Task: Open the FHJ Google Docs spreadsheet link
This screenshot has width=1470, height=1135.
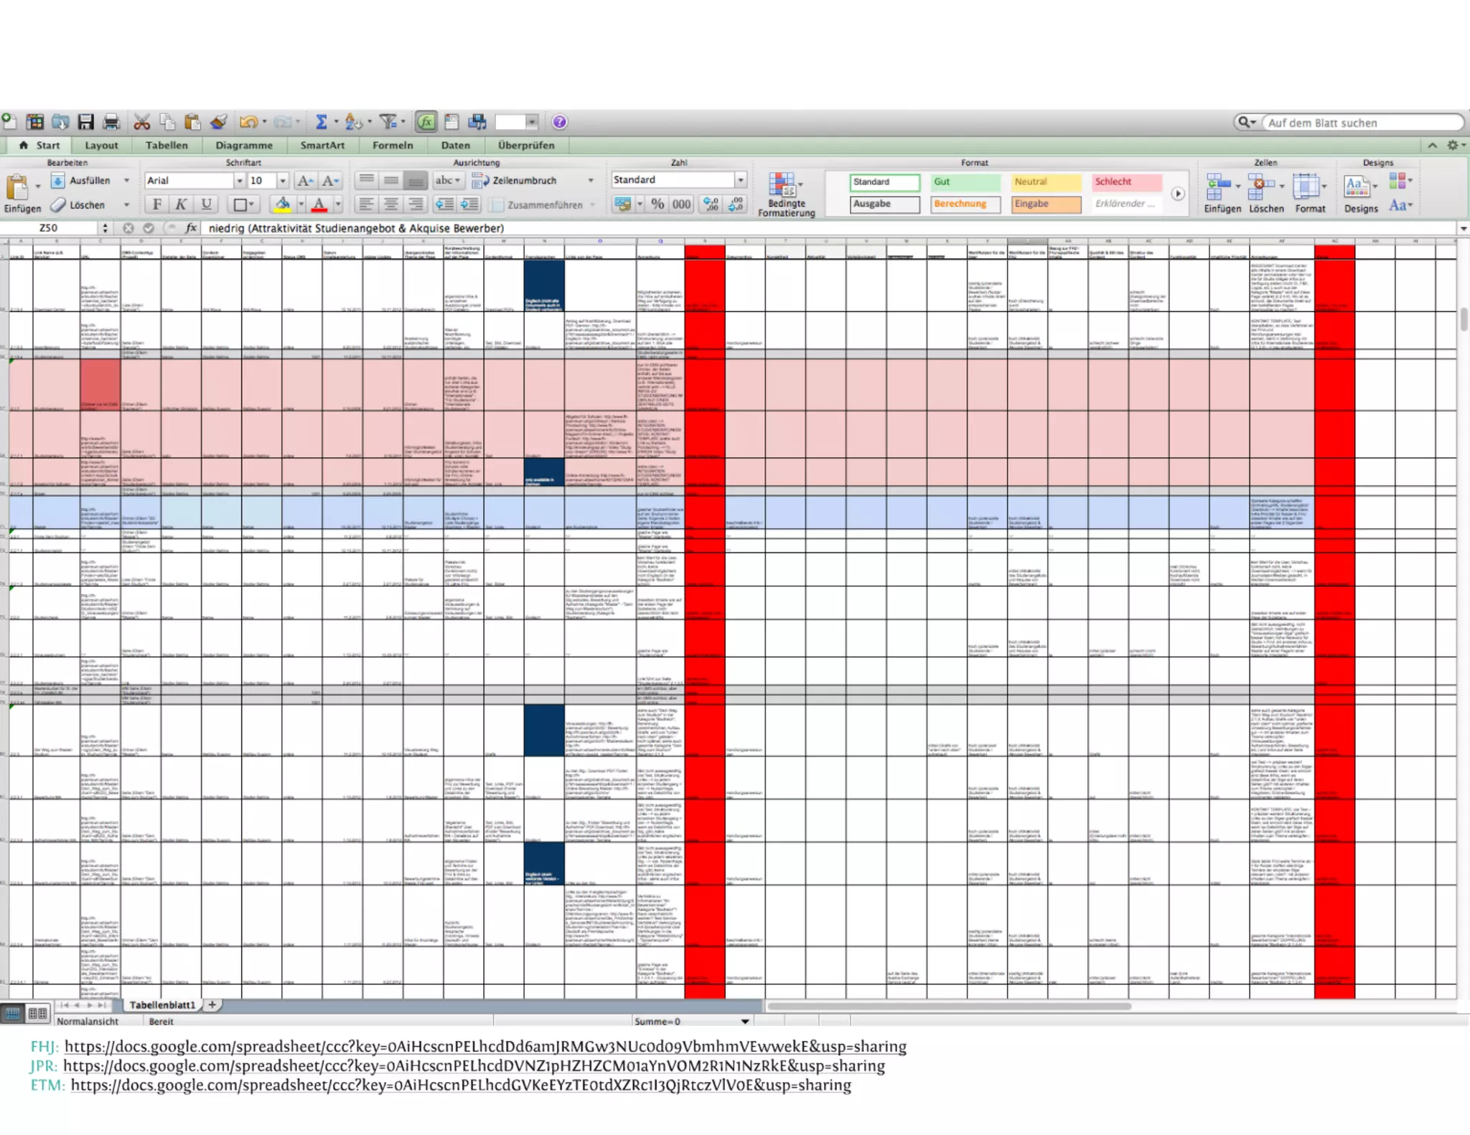Action: (x=485, y=1046)
